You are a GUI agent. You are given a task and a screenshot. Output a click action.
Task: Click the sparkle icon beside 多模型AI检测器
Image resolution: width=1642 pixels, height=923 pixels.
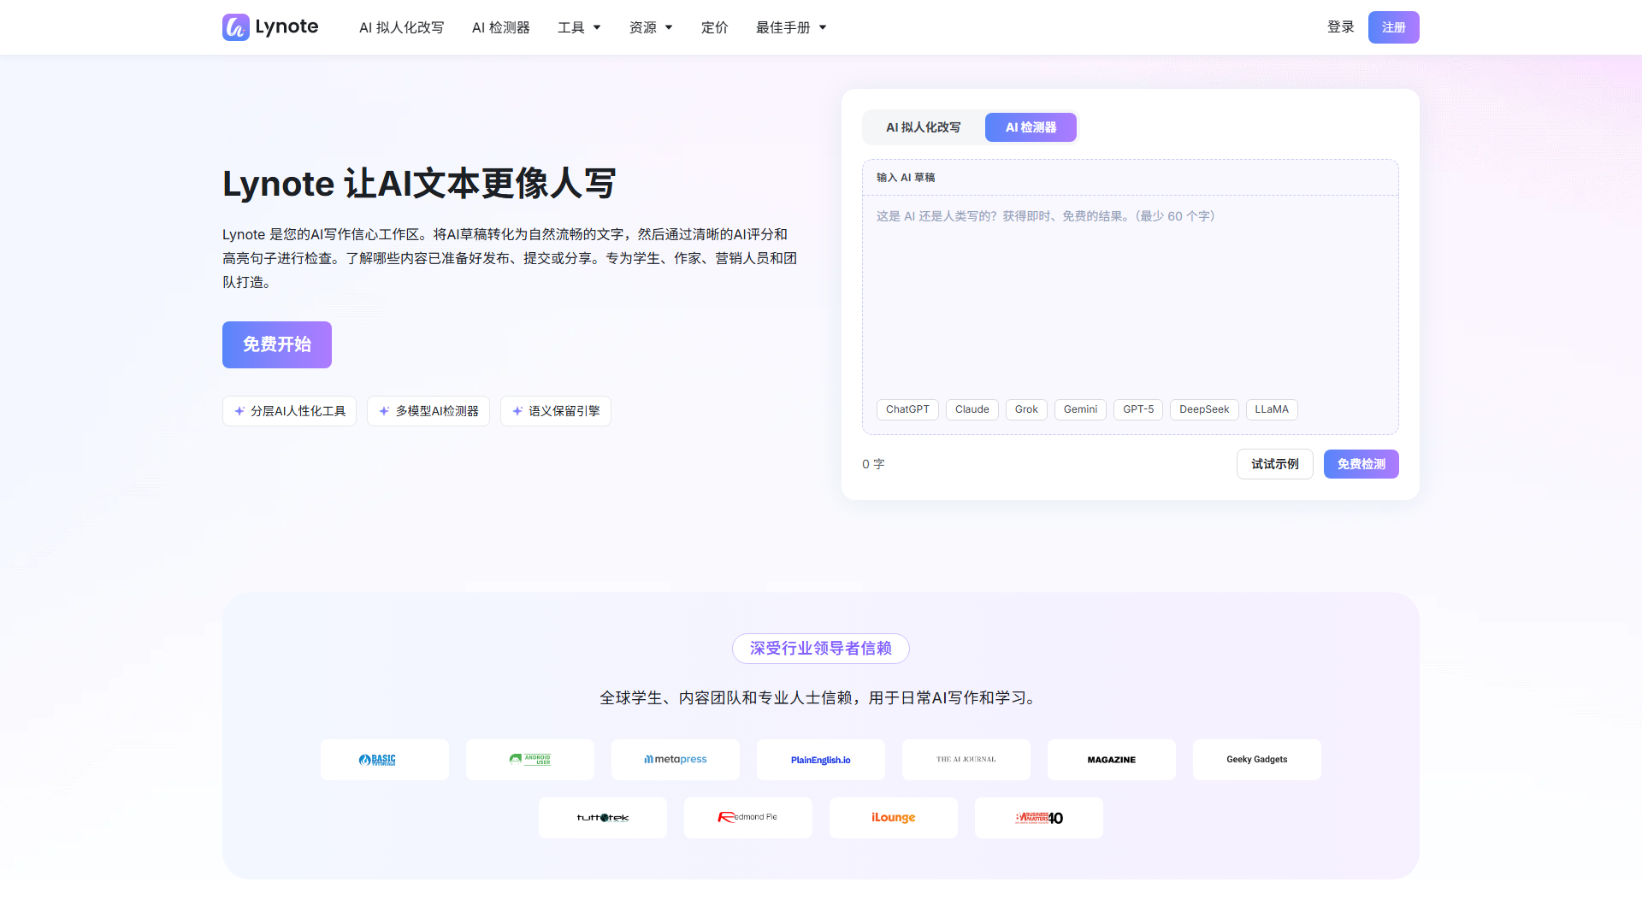384,411
